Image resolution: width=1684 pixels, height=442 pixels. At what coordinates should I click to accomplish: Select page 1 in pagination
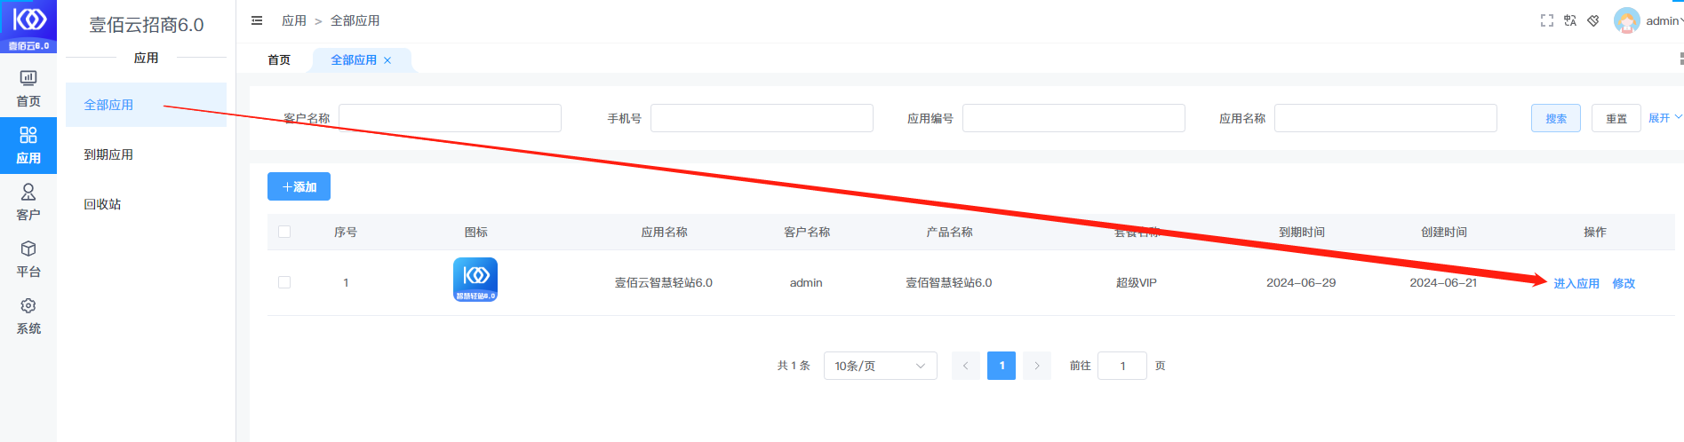coord(1002,366)
